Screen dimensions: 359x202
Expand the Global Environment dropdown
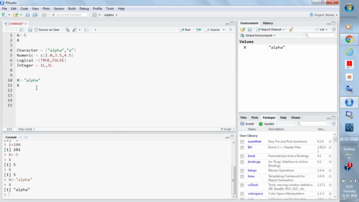tap(258, 35)
